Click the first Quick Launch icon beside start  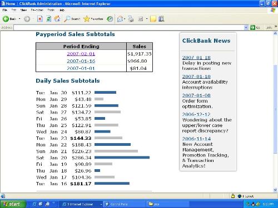[34, 204]
